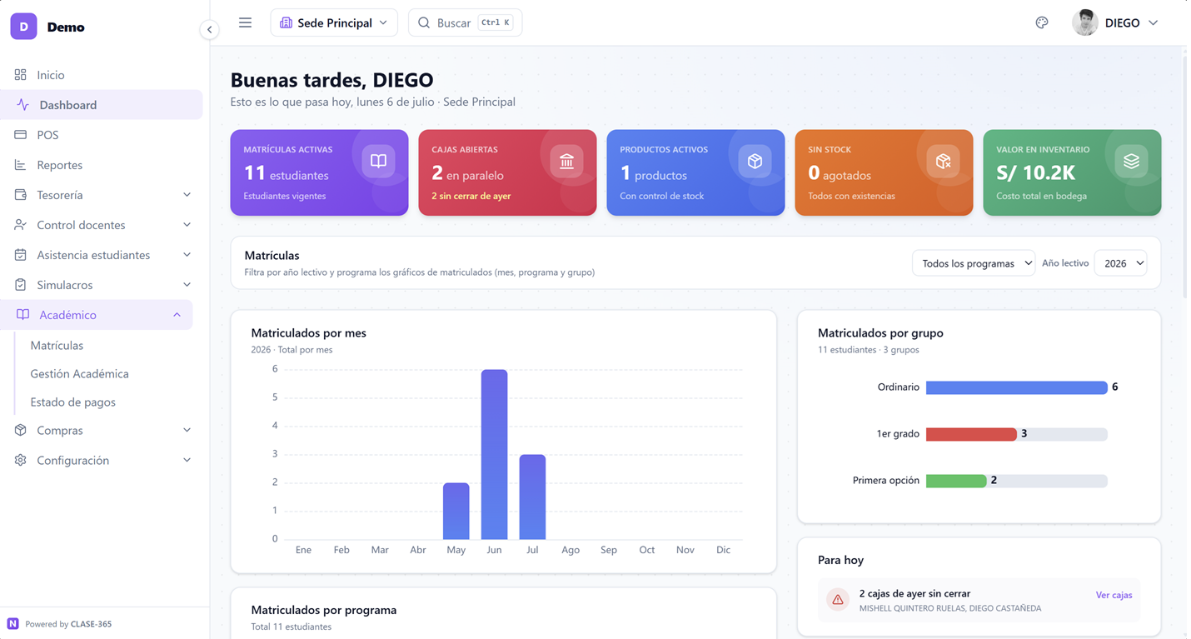Click the Ver cajas link
This screenshot has width=1191, height=639.
point(1114,595)
